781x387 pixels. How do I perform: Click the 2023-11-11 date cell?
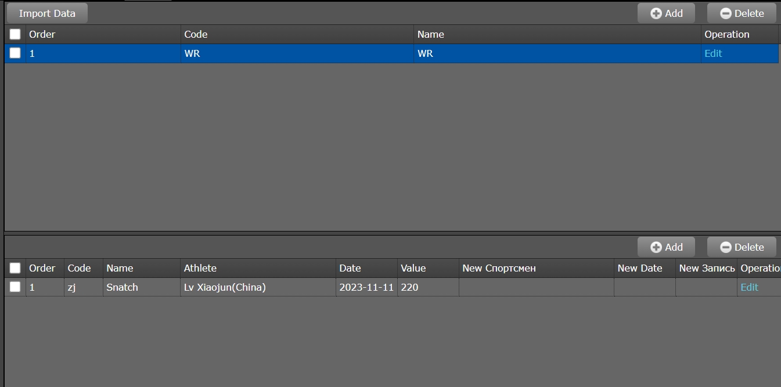(x=366, y=287)
